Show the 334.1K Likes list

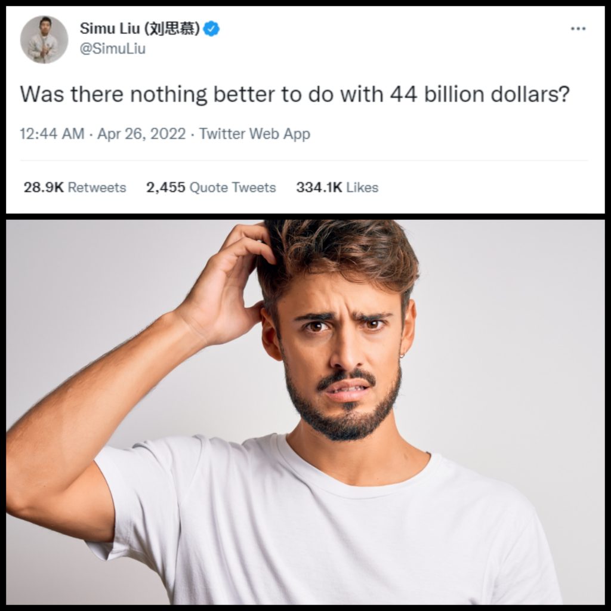point(337,187)
